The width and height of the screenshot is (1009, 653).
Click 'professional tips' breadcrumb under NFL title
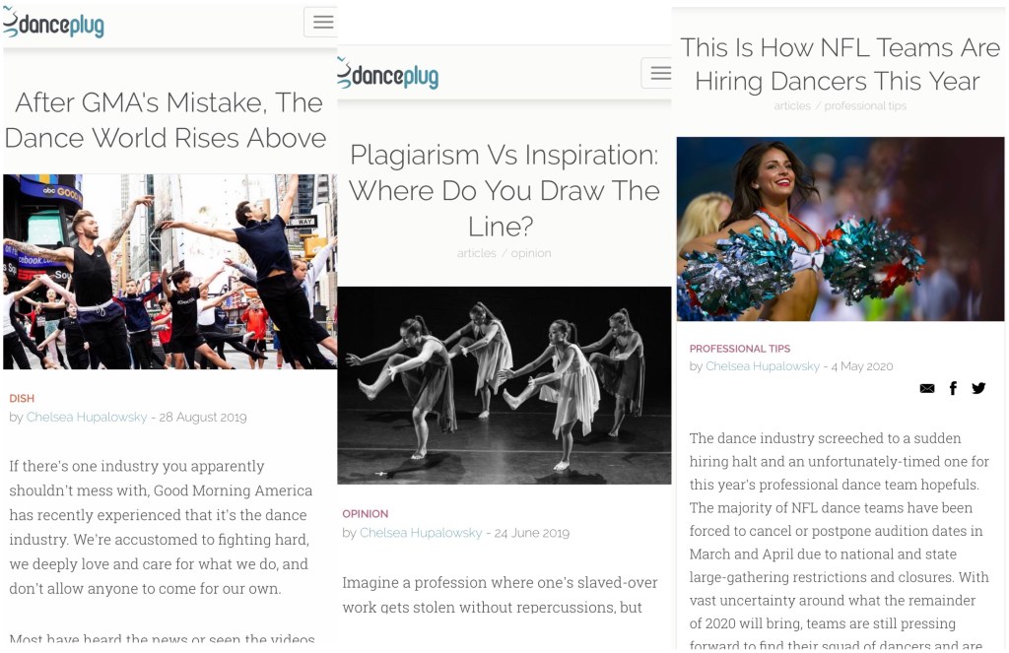(865, 105)
